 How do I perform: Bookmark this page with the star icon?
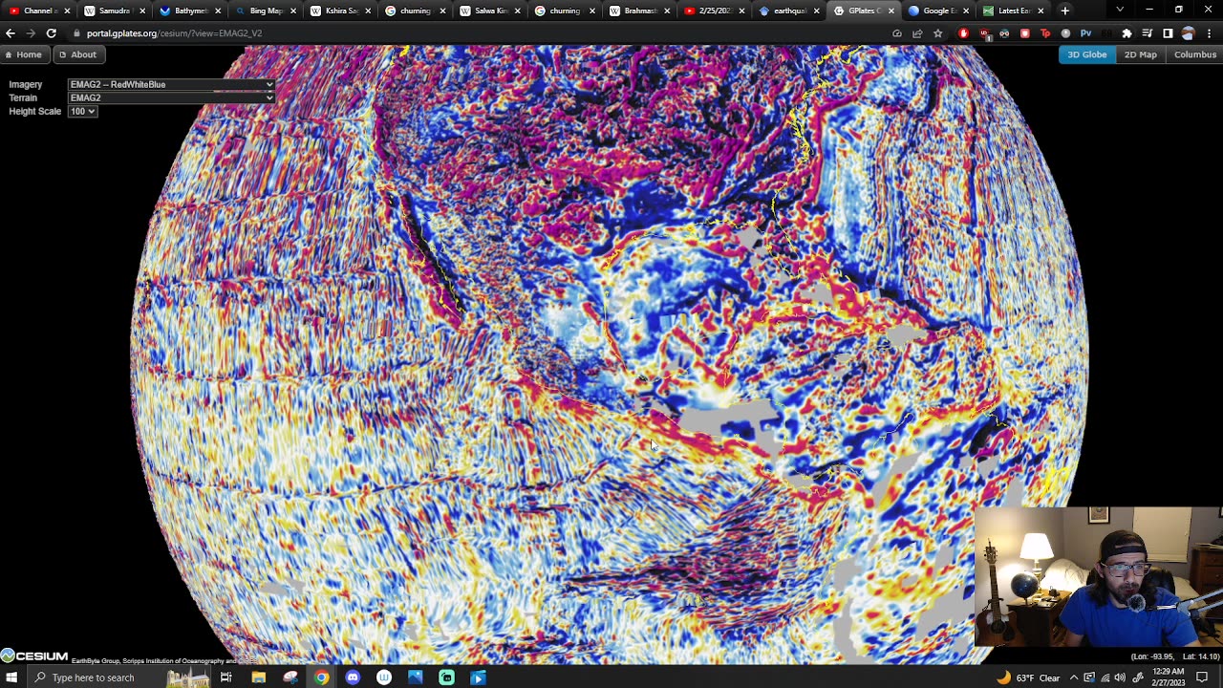[x=937, y=33]
